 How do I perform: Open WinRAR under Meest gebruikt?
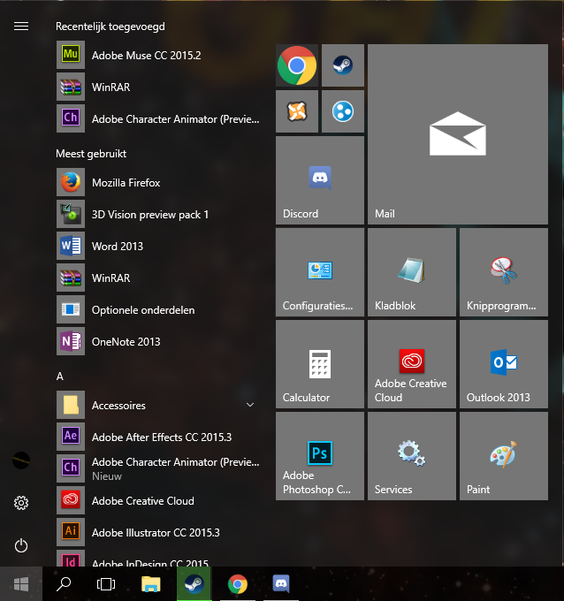coord(159,278)
